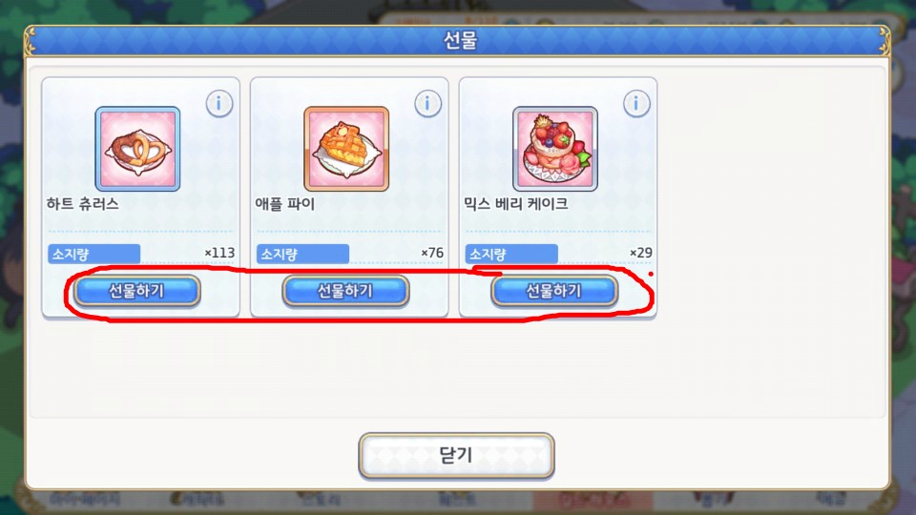This screenshot has width=916, height=515.
Task: Click the ×76 owned quantity
Action: (x=432, y=253)
